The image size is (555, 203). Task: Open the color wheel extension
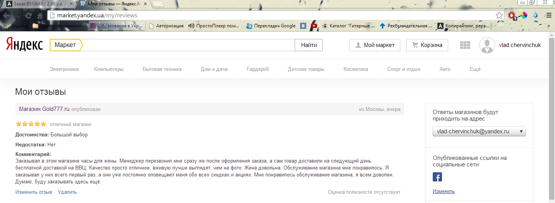coord(523,15)
